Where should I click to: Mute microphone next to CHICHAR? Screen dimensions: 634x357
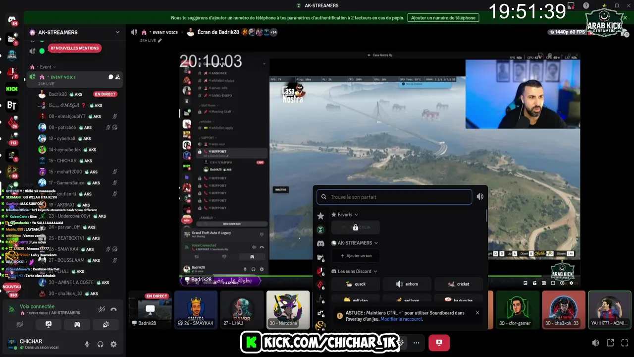tap(87, 344)
